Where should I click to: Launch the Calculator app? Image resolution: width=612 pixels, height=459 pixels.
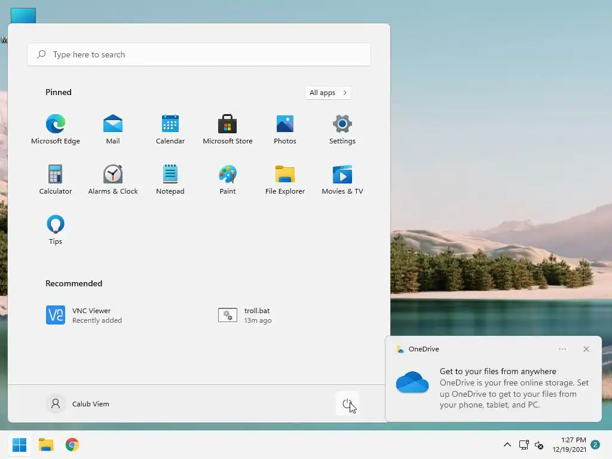(56, 179)
